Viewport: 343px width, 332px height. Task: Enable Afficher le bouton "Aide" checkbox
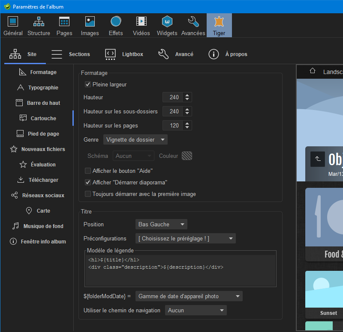88,171
